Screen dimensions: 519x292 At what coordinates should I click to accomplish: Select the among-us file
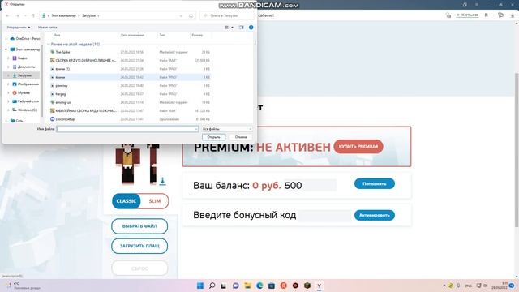click(130, 102)
